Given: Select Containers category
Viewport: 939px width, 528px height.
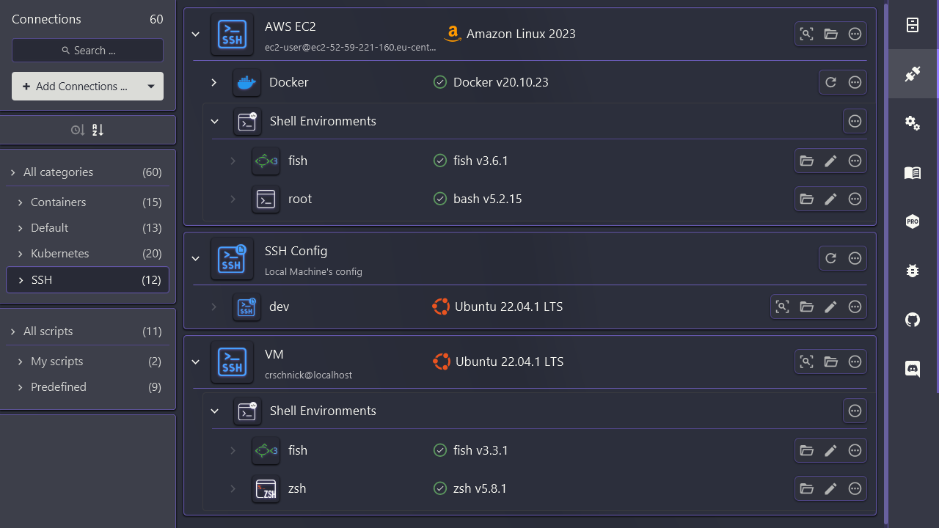Looking at the screenshot, I should tap(87, 202).
